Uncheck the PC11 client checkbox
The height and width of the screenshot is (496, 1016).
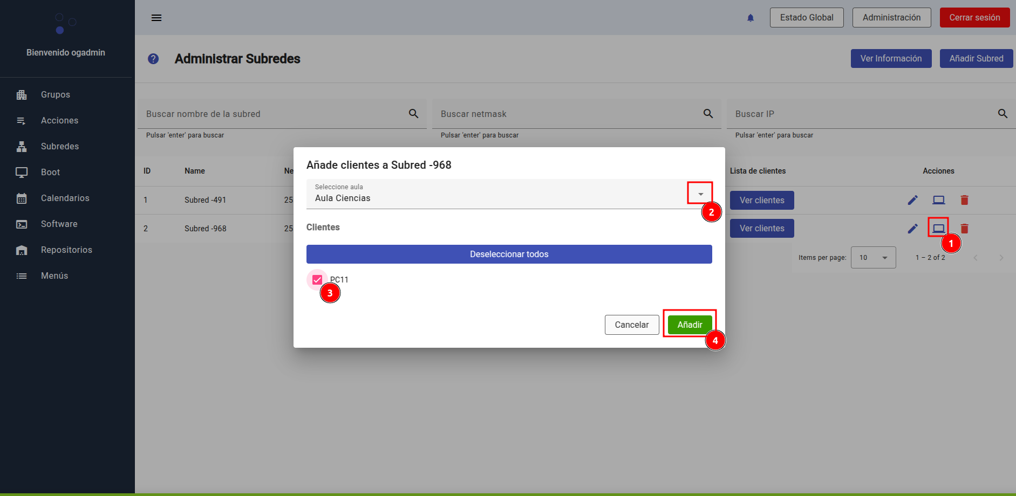(317, 280)
